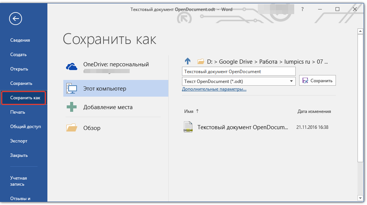Close the Word window

tap(355, 9)
